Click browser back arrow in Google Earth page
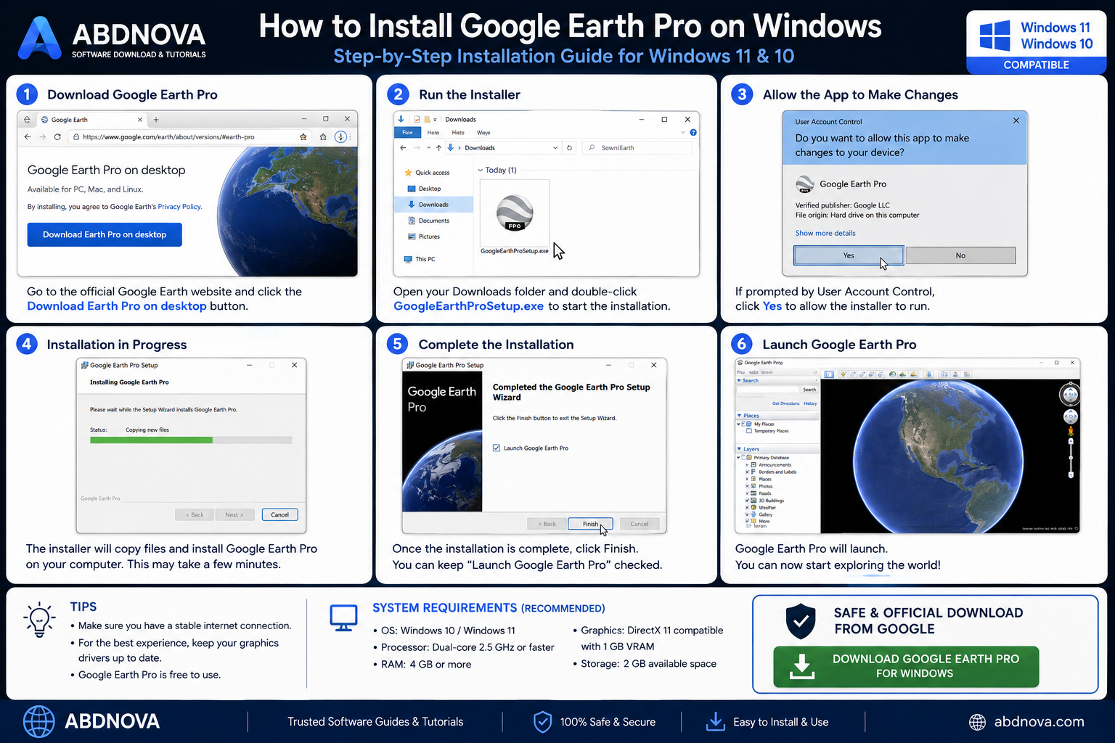Viewport: 1115px width, 743px height. pyautogui.click(x=28, y=136)
